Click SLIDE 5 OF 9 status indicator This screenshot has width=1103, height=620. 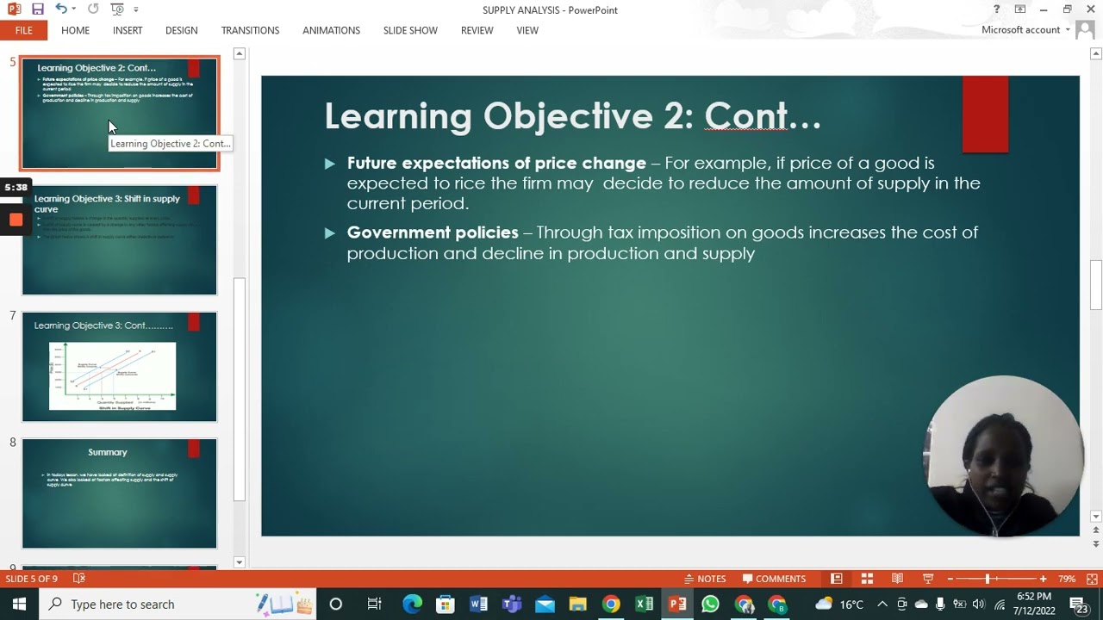[32, 579]
